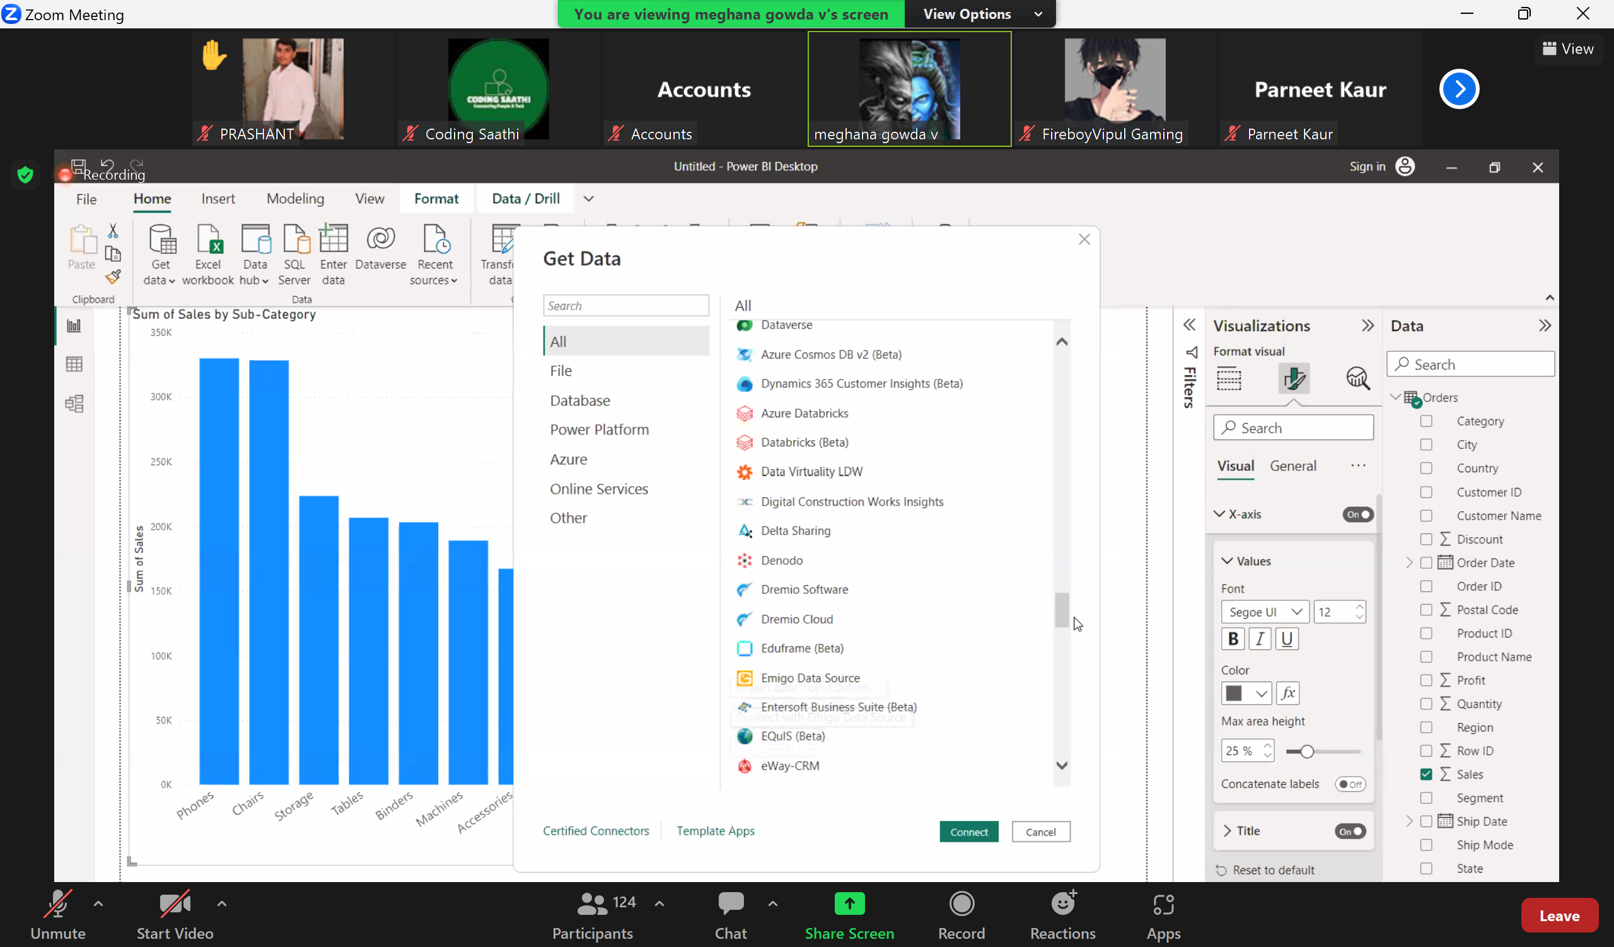Image resolution: width=1614 pixels, height=947 pixels.
Task: Select the Analytics pane magnifier icon
Action: click(1357, 378)
